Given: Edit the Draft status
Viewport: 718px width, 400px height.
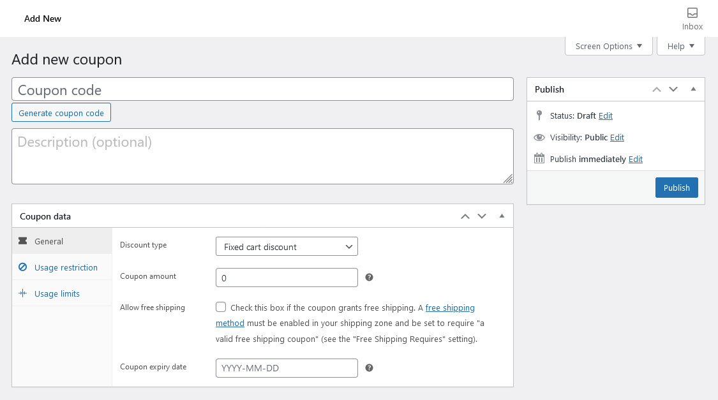Looking at the screenshot, I should tap(606, 116).
